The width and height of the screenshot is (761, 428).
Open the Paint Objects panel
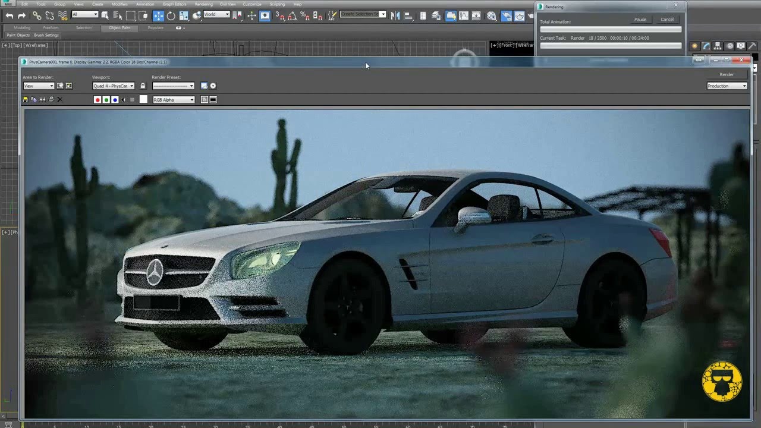[18, 35]
